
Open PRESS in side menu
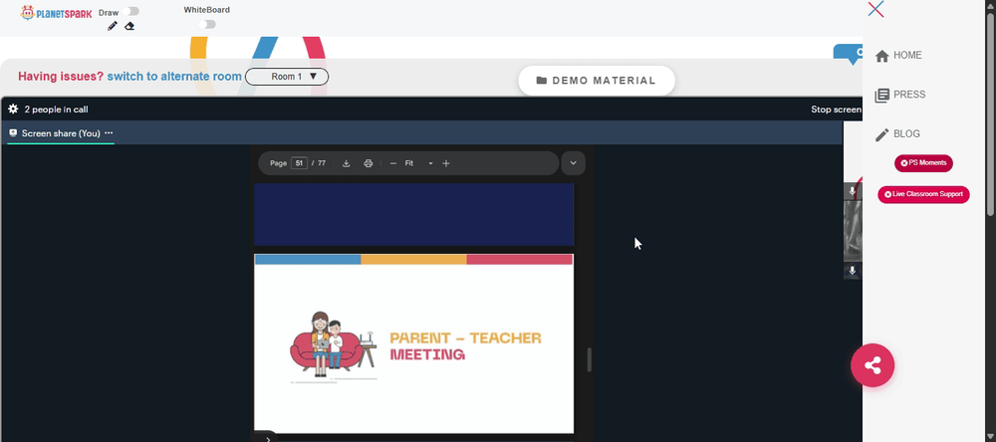click(x=909, y=95)
